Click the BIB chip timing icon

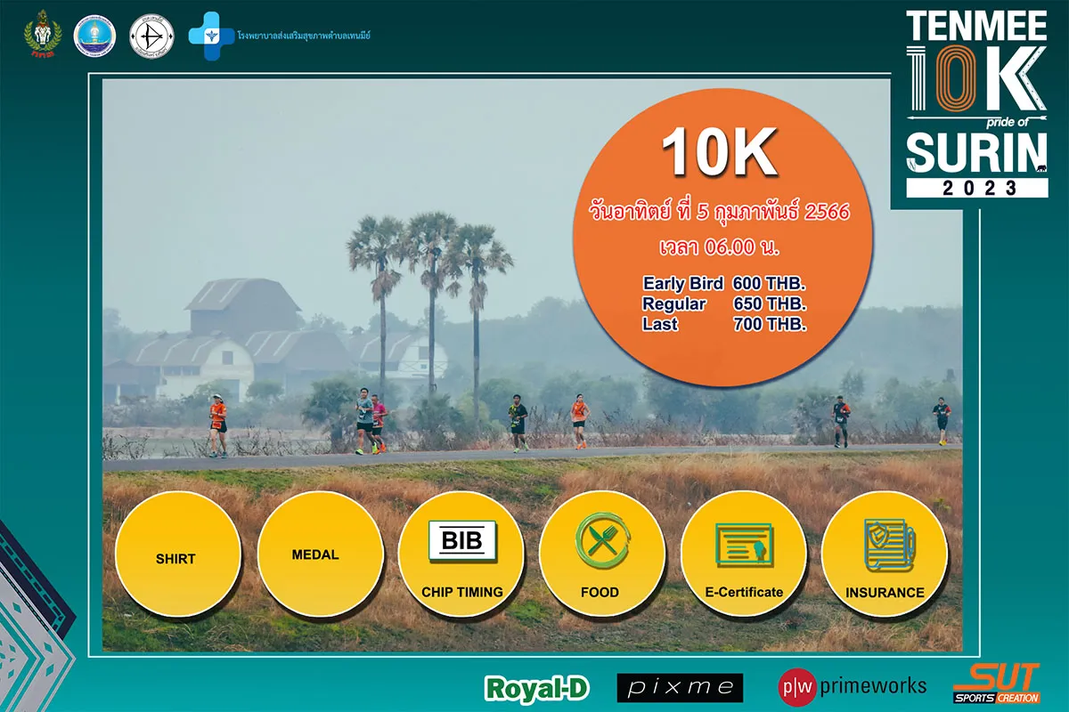click(x=461, y=542)
